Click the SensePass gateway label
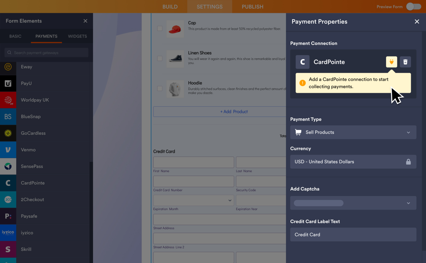The image size is (426, 263). click(32, 166)
